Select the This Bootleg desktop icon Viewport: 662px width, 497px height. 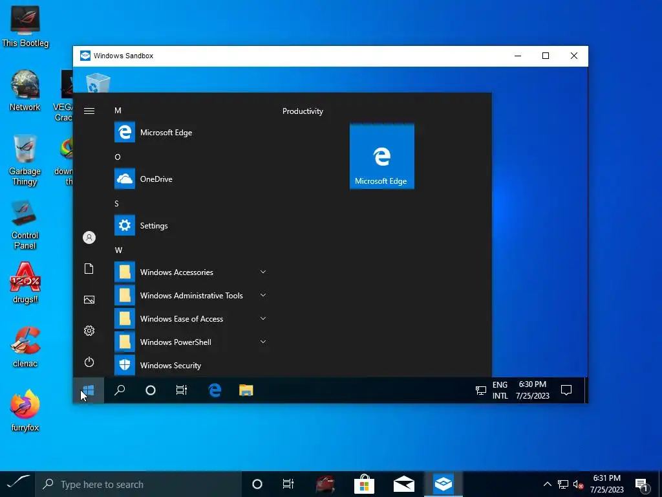click(25, 27)
